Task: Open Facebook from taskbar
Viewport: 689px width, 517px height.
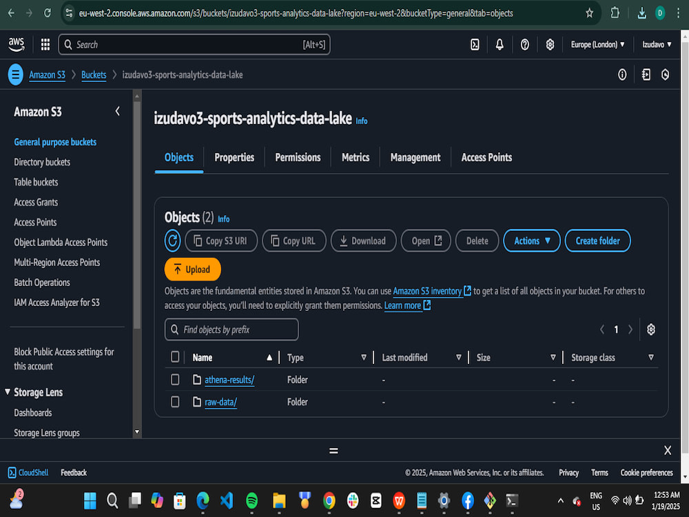Action: tap(468, 500)
